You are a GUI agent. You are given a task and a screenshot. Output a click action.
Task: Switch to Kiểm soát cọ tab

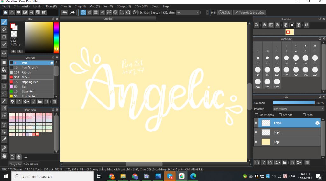point(31,164)
